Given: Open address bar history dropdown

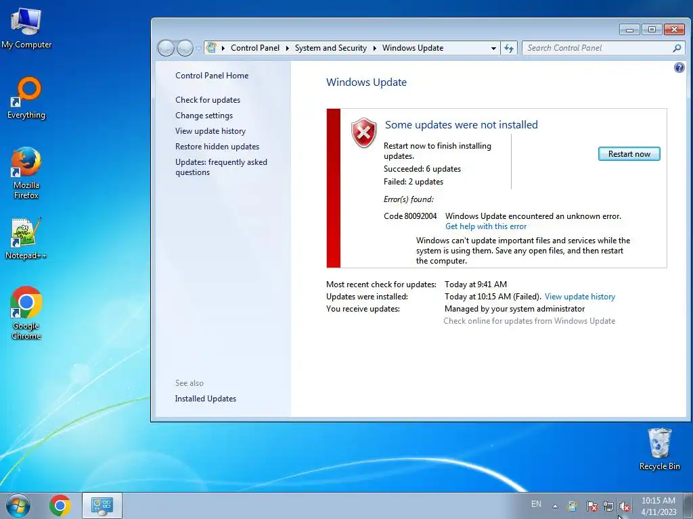Looking at the screenshot, I should pos(493,48).
